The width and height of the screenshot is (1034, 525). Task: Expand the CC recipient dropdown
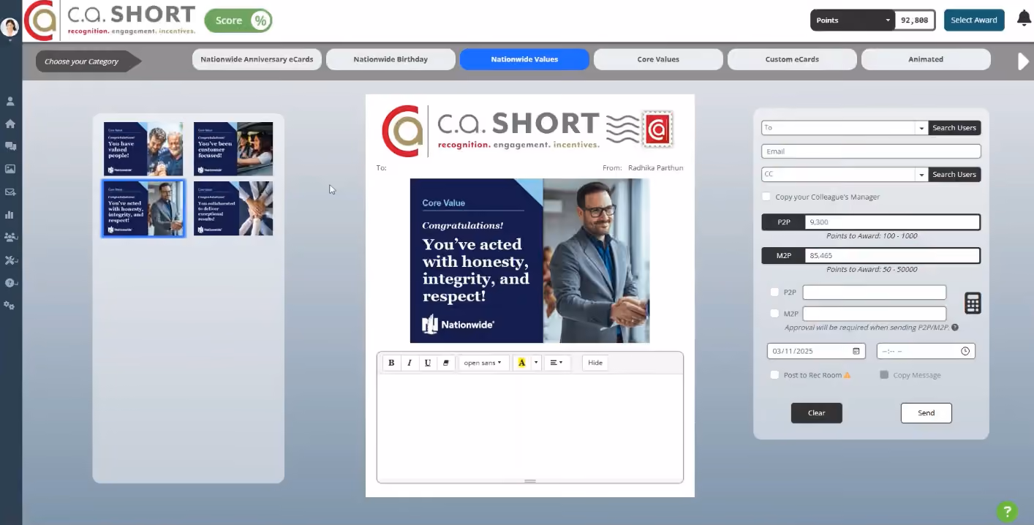click(921, 175)
